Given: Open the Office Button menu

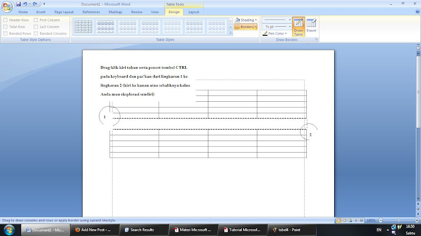Looking at the screenshot, I should [x=6, y=7].
